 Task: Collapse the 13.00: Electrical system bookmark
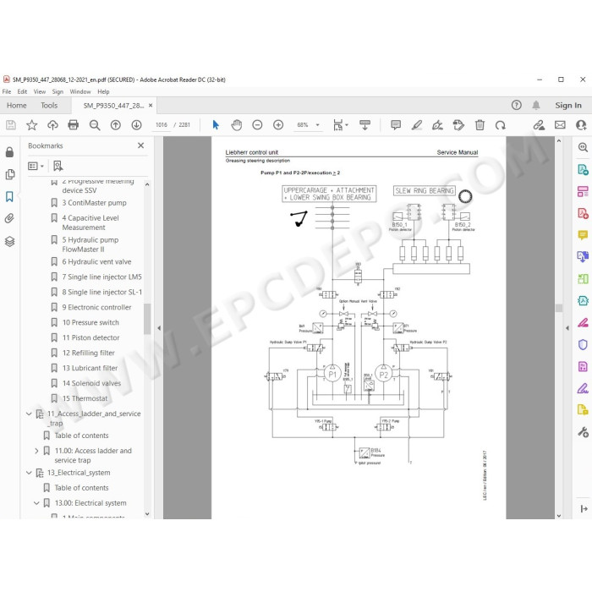36,503
